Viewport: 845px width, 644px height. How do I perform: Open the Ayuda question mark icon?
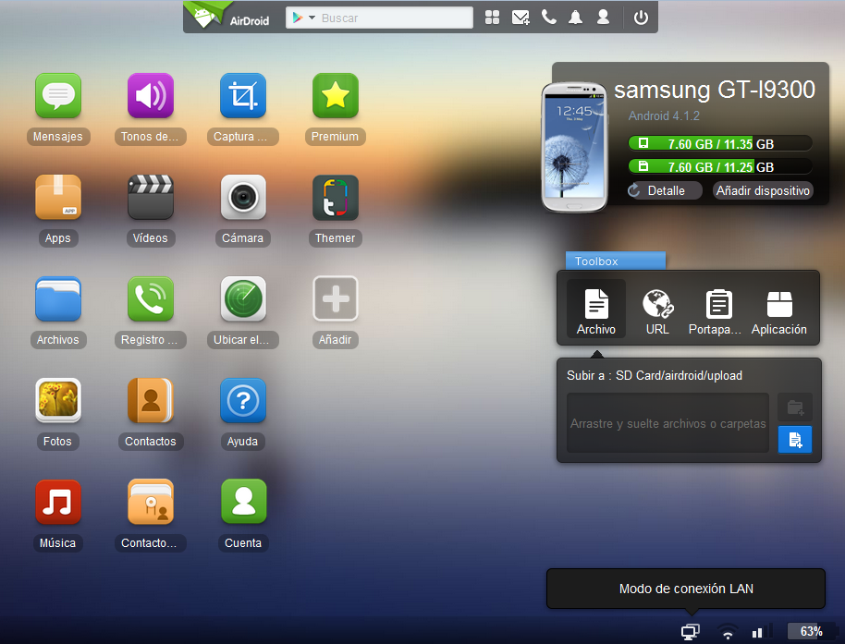coord(243,401)
